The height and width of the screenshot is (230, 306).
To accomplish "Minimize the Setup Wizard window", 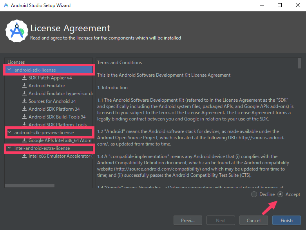I will tap(262, 5).
